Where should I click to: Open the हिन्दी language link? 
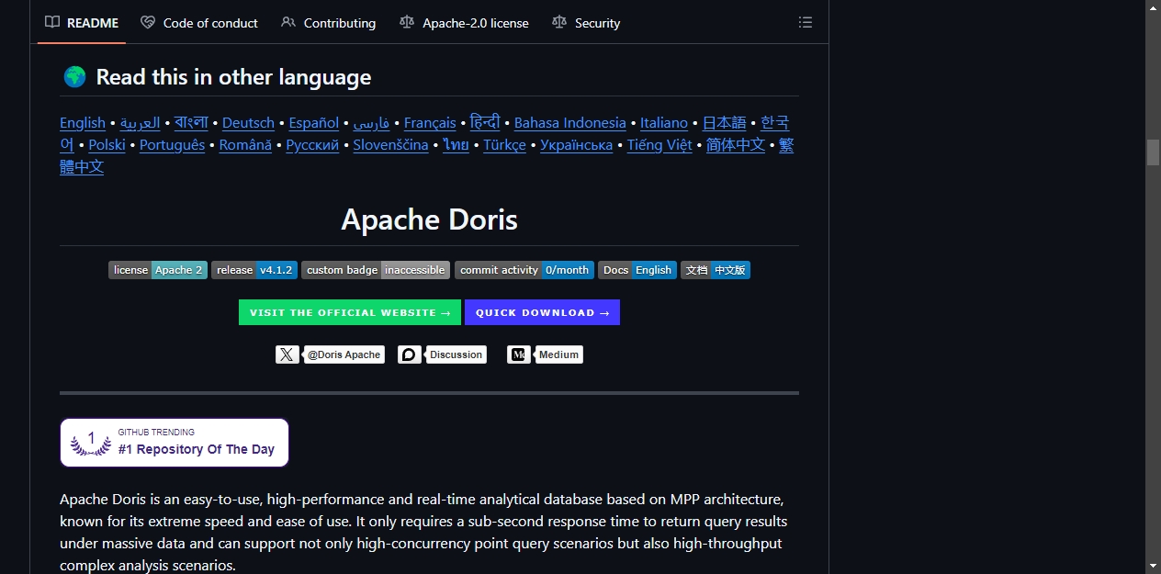coord(485,123)
